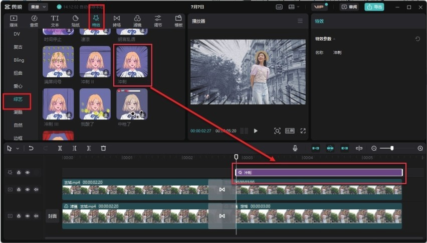The height and width of the screenshot is (243, 427).
Task: Download the 冲刺 II effect
Action: point(106,72)
